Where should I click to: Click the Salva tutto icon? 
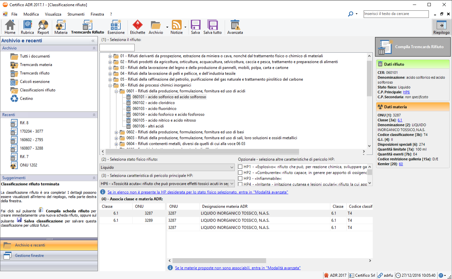212,27
